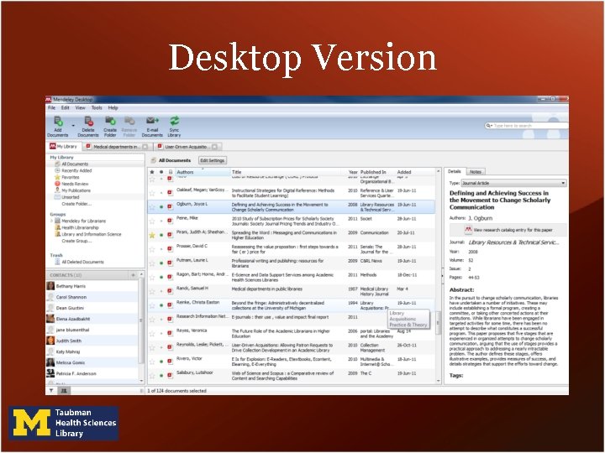Toggle read status dot for Ogburn row

(x=161, y=207)
